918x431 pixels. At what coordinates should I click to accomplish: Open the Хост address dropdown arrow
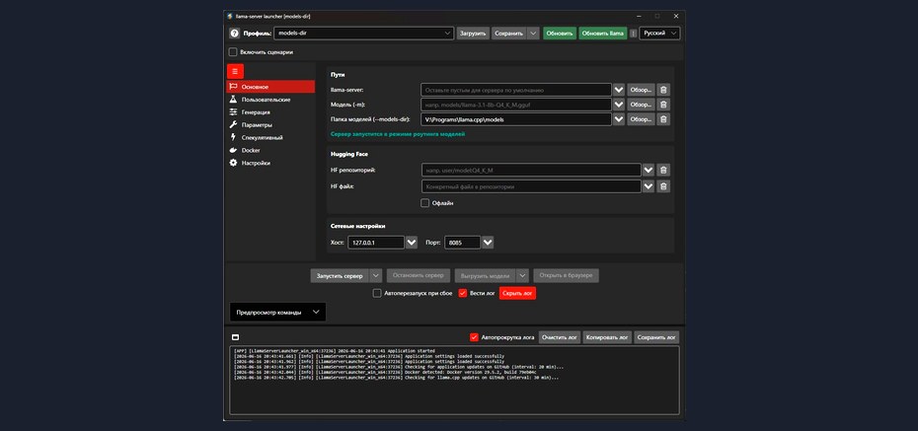click(x=411, y=242)
